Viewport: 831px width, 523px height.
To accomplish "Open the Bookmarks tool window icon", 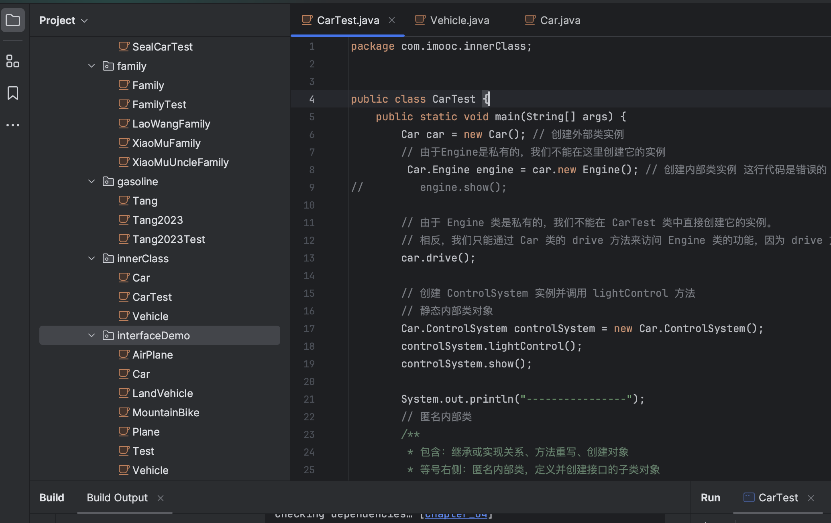I will [13, 93].
